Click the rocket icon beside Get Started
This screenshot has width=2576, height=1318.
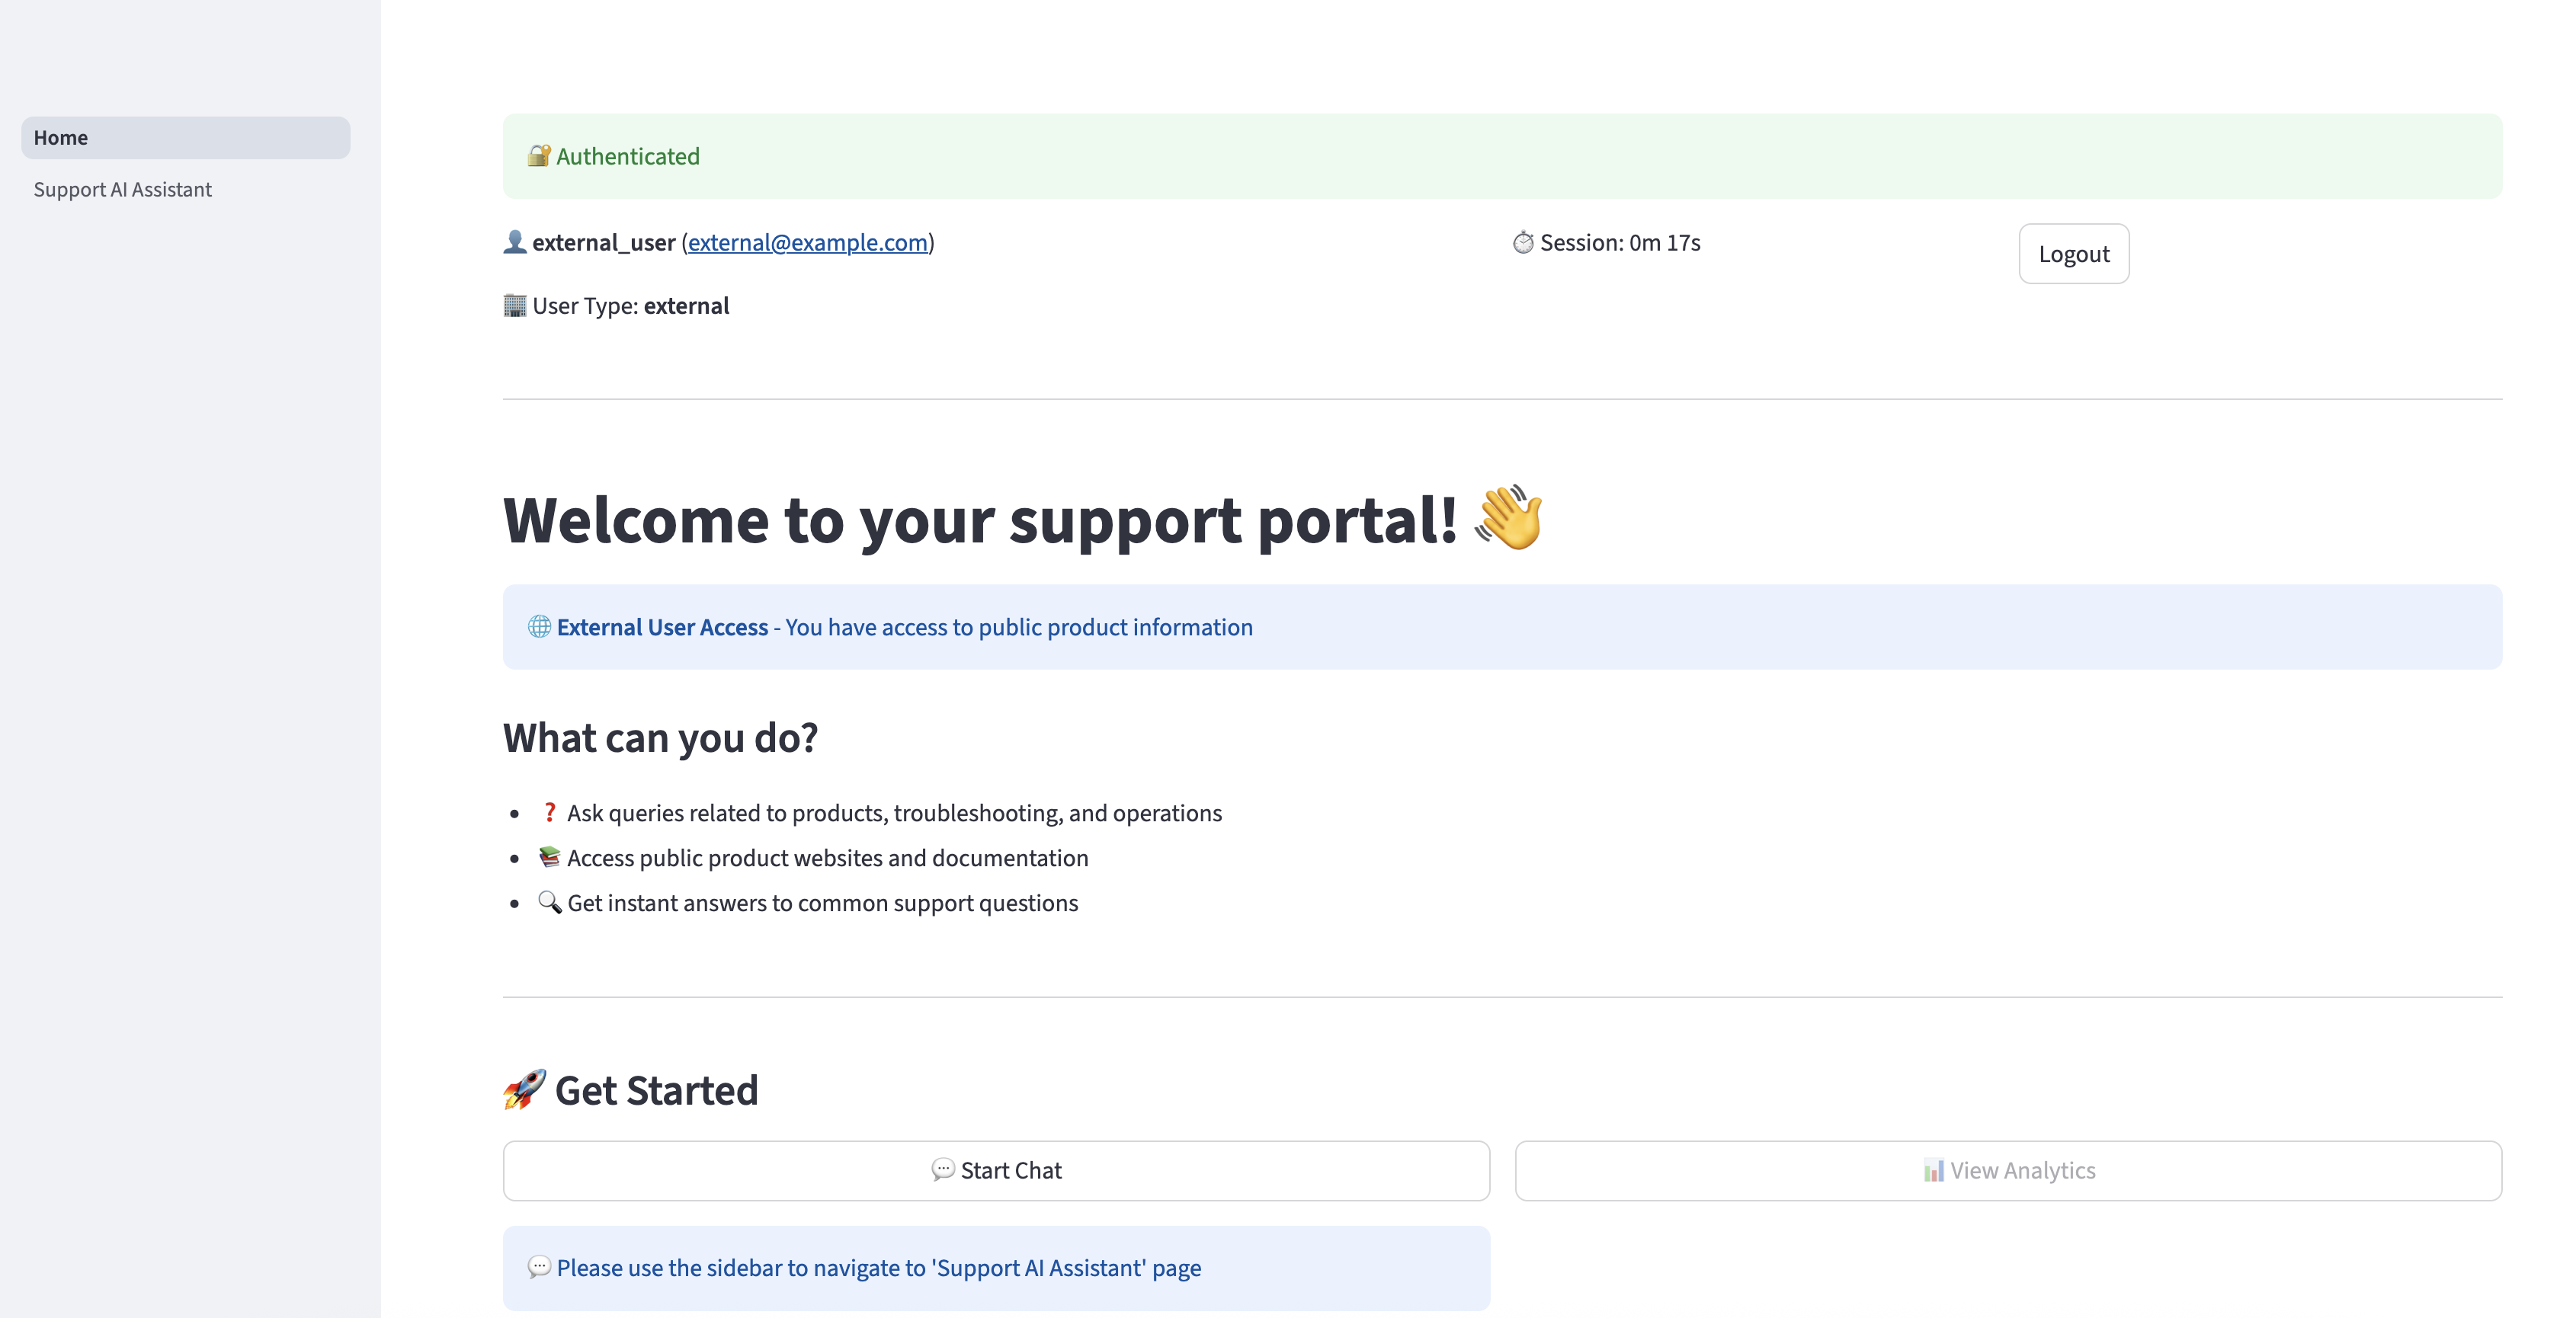524,1089
